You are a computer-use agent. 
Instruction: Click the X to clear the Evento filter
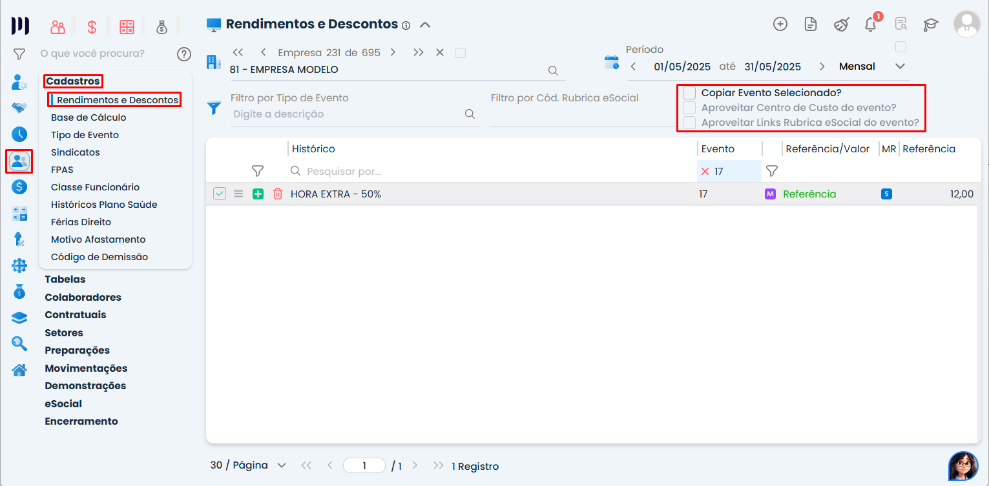705,171
